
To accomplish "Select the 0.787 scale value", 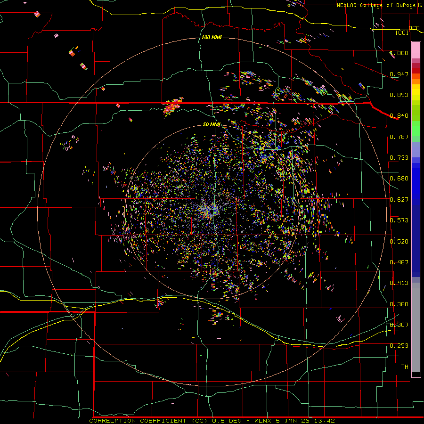I will (399, 137).
